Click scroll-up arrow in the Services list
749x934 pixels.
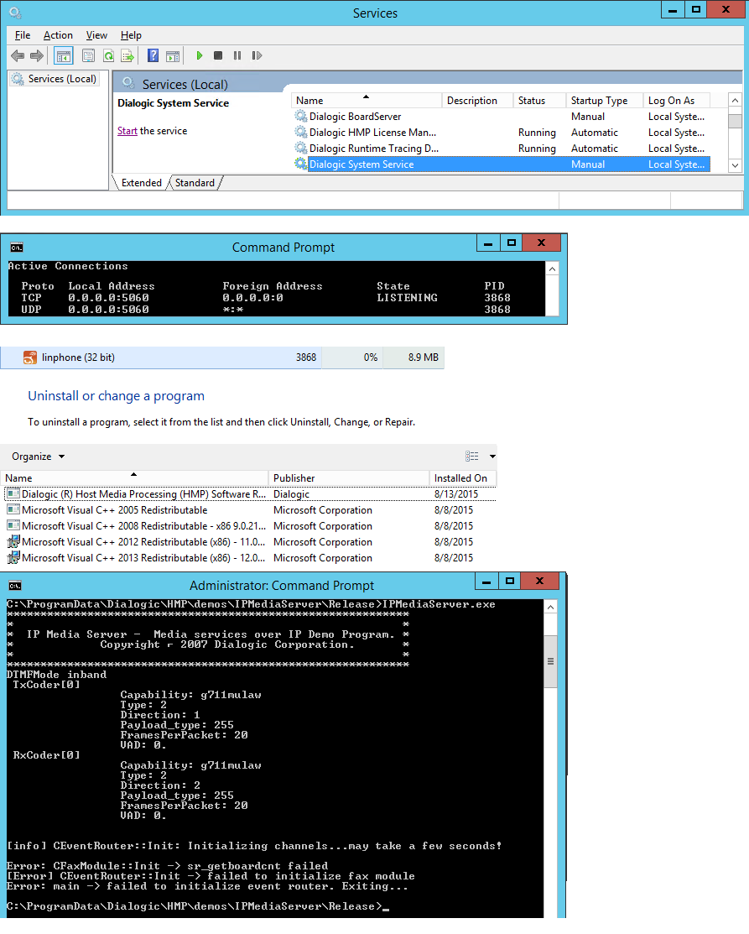click(x=736, y=101)
